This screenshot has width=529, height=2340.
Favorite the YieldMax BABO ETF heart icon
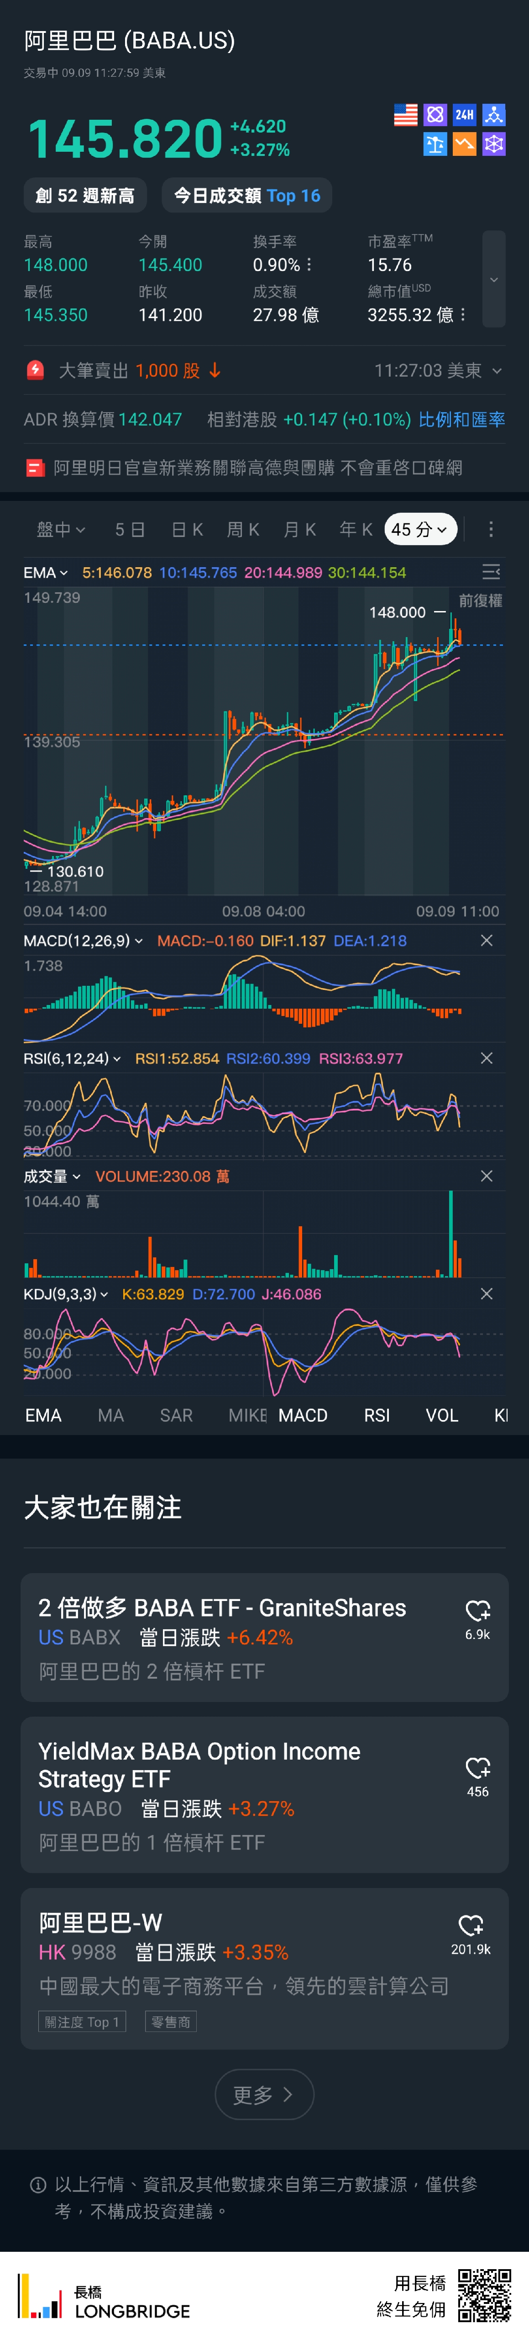[477, 1769]
